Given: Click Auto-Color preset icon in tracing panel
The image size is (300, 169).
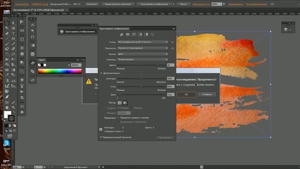Looking at the screenshot, I should point(122,34).
